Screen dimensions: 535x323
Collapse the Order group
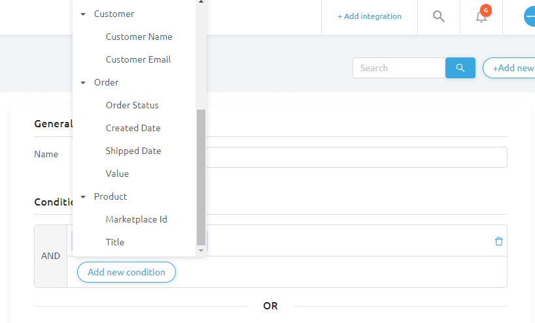[x=83, y=82]
